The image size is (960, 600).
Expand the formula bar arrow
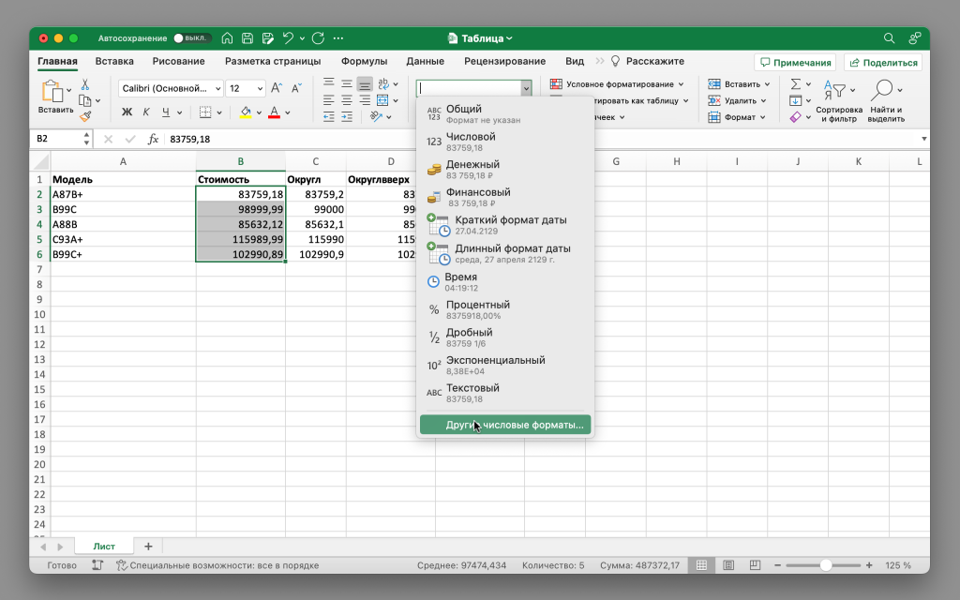(x=923, y=139)
